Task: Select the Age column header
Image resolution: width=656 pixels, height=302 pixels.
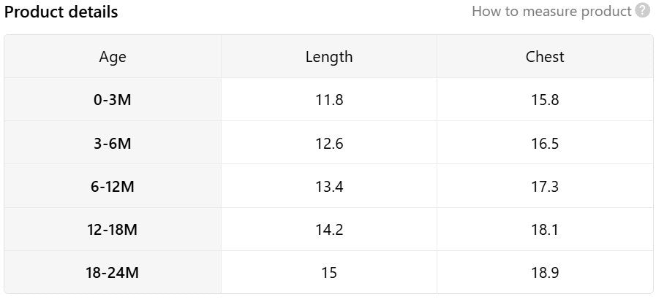Action: tap(113, 57)
